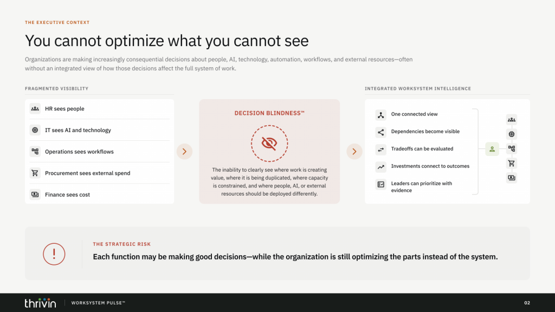Screen dimensions: 555x312
Task: Click the crossed-out eye Decision Blindness icon
Action: 269,143
